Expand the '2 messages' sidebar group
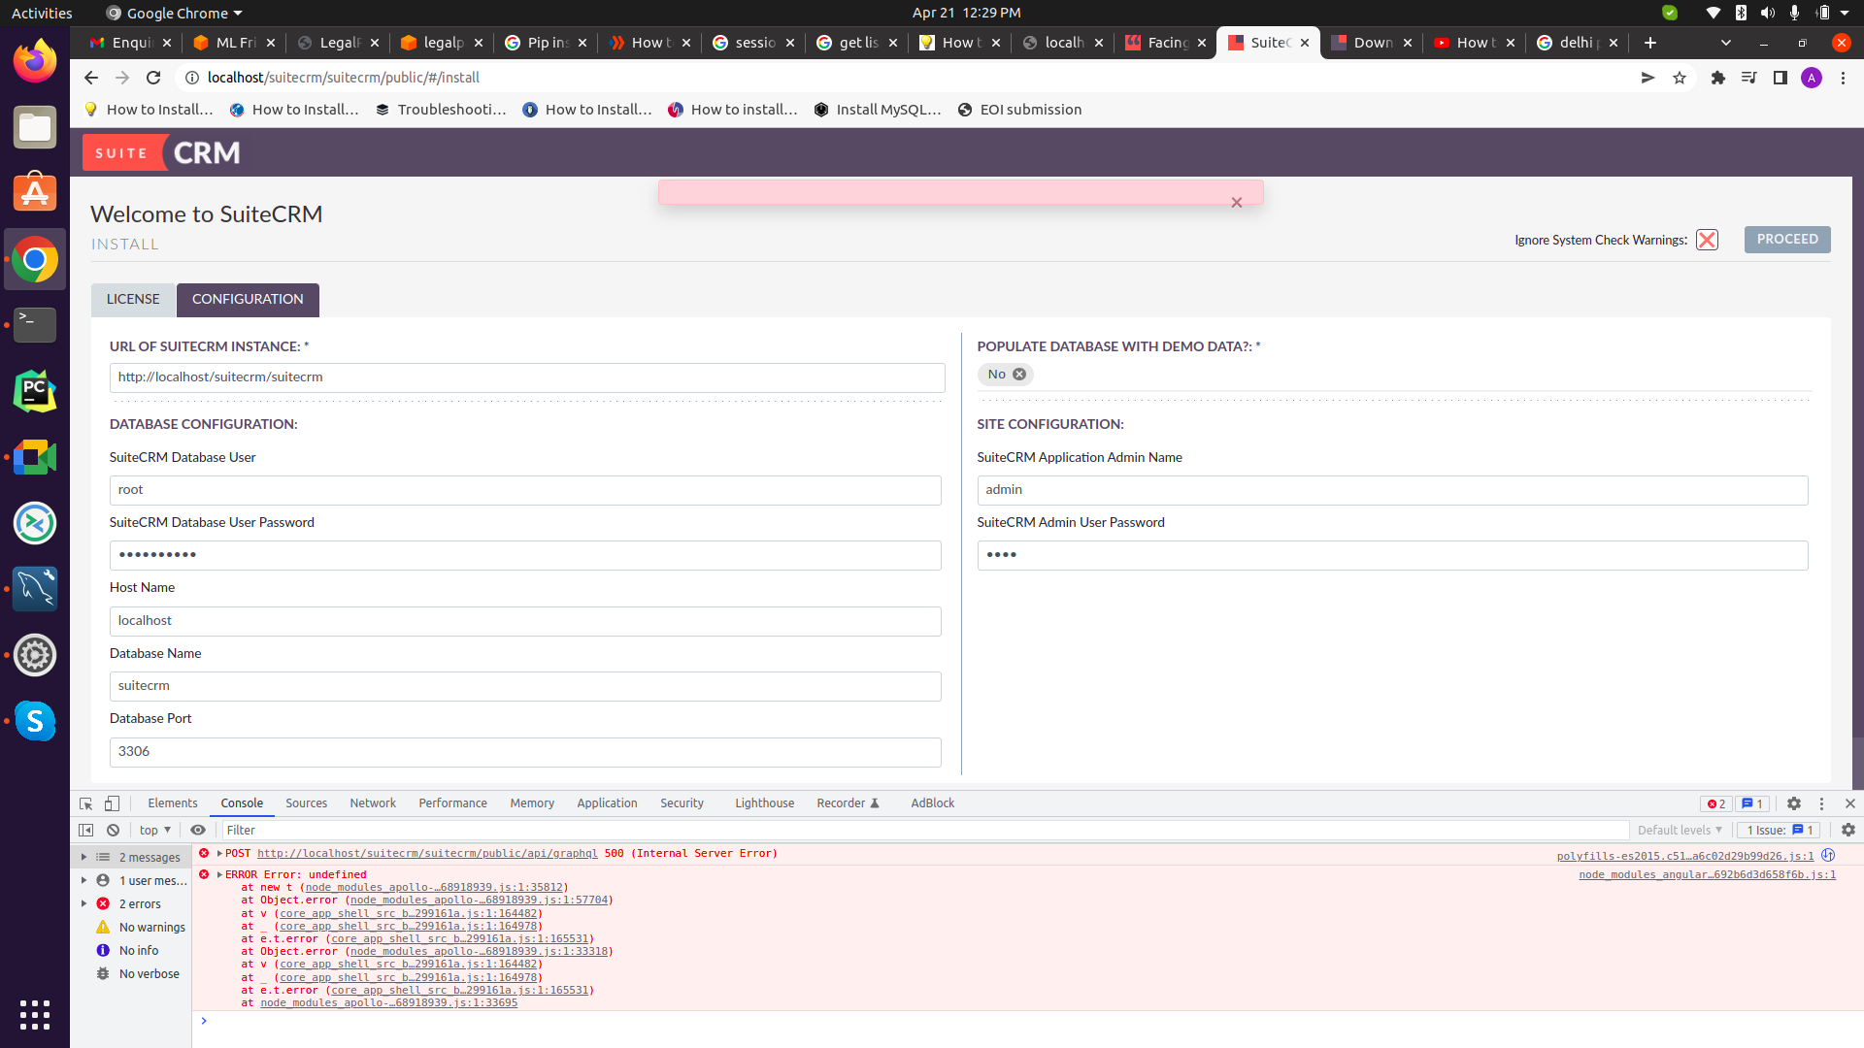Screen dimensions: 1864x1048 [83, 858]
